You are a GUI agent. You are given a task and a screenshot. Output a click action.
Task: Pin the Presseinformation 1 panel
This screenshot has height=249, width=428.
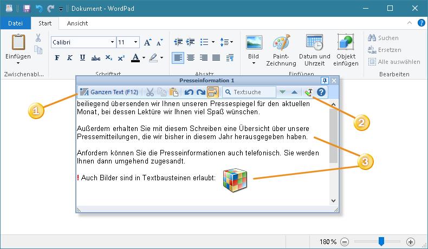coord(325,80)
